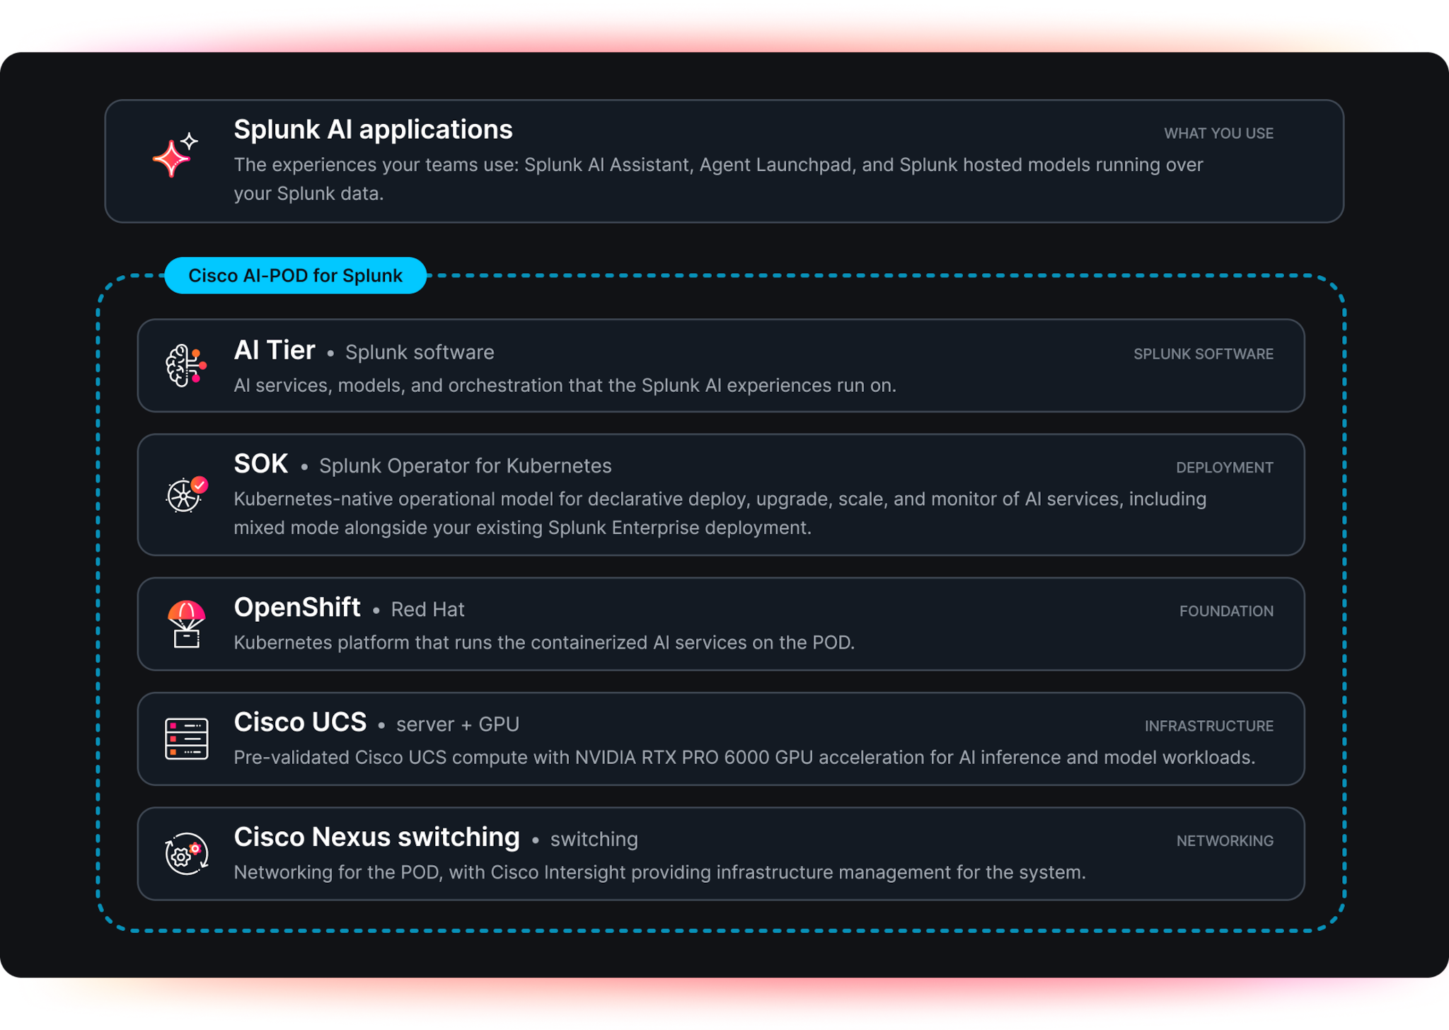
Task: Click the gear cycle icon for Cisco Nexus switching
Action: click(x=187, y=853)
